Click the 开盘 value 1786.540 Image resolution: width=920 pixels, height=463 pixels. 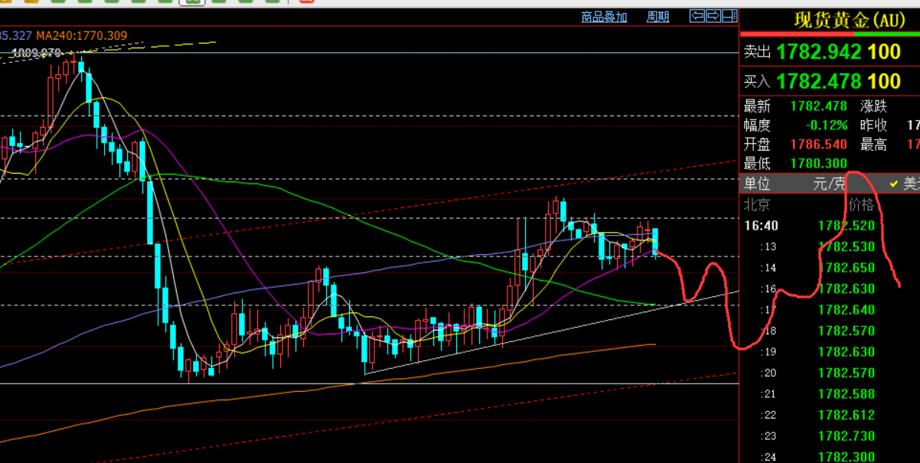[818, 144]
